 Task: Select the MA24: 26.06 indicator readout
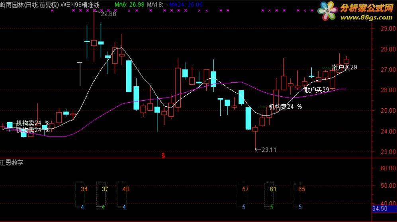click(186, 4)
